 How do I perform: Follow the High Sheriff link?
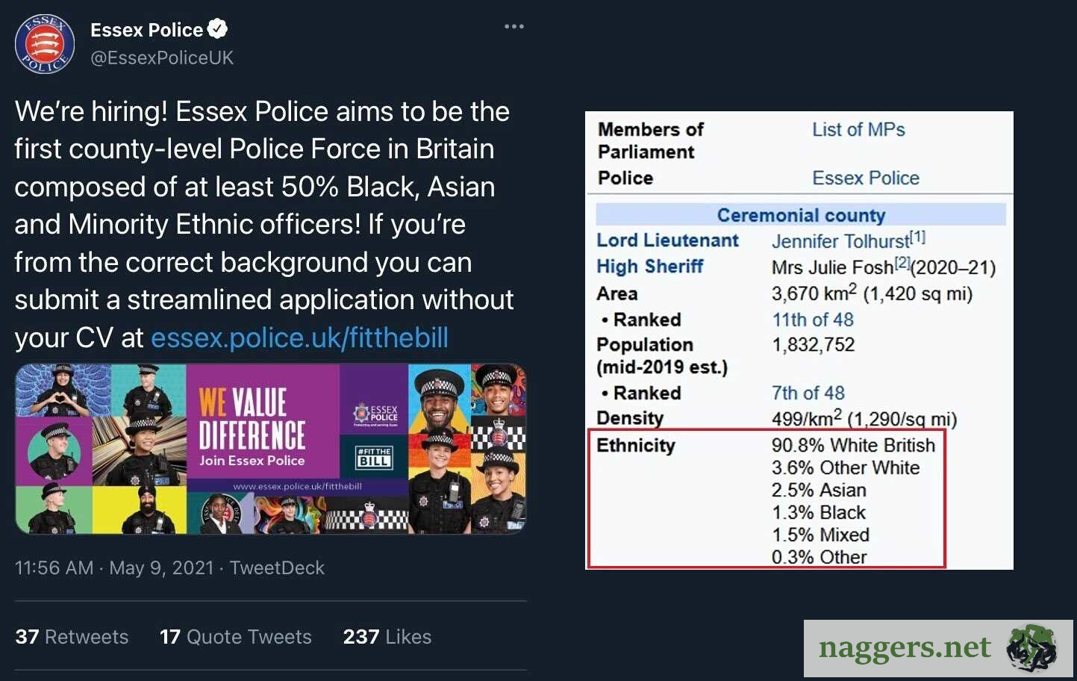[649, 267]
